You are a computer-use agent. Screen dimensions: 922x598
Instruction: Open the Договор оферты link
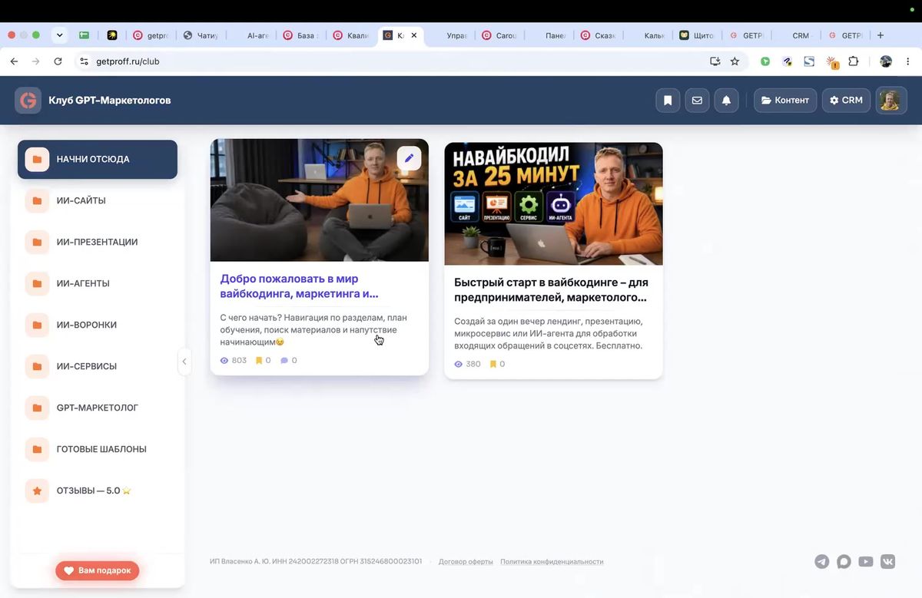pyautogui.click(x=466, y=562)
